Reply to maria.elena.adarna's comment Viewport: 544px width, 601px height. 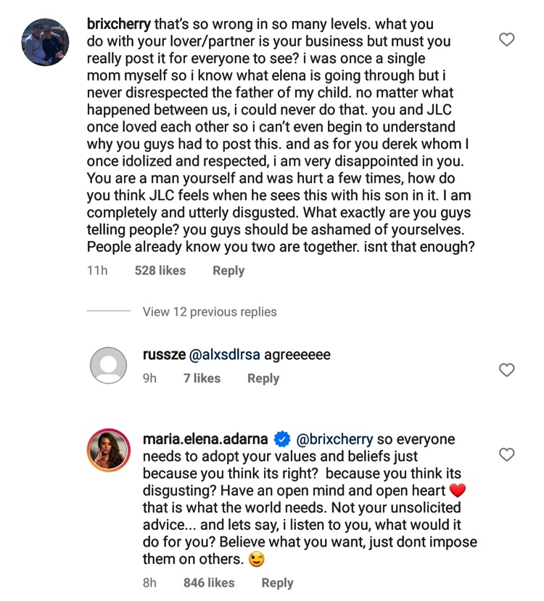coord(277,583)
